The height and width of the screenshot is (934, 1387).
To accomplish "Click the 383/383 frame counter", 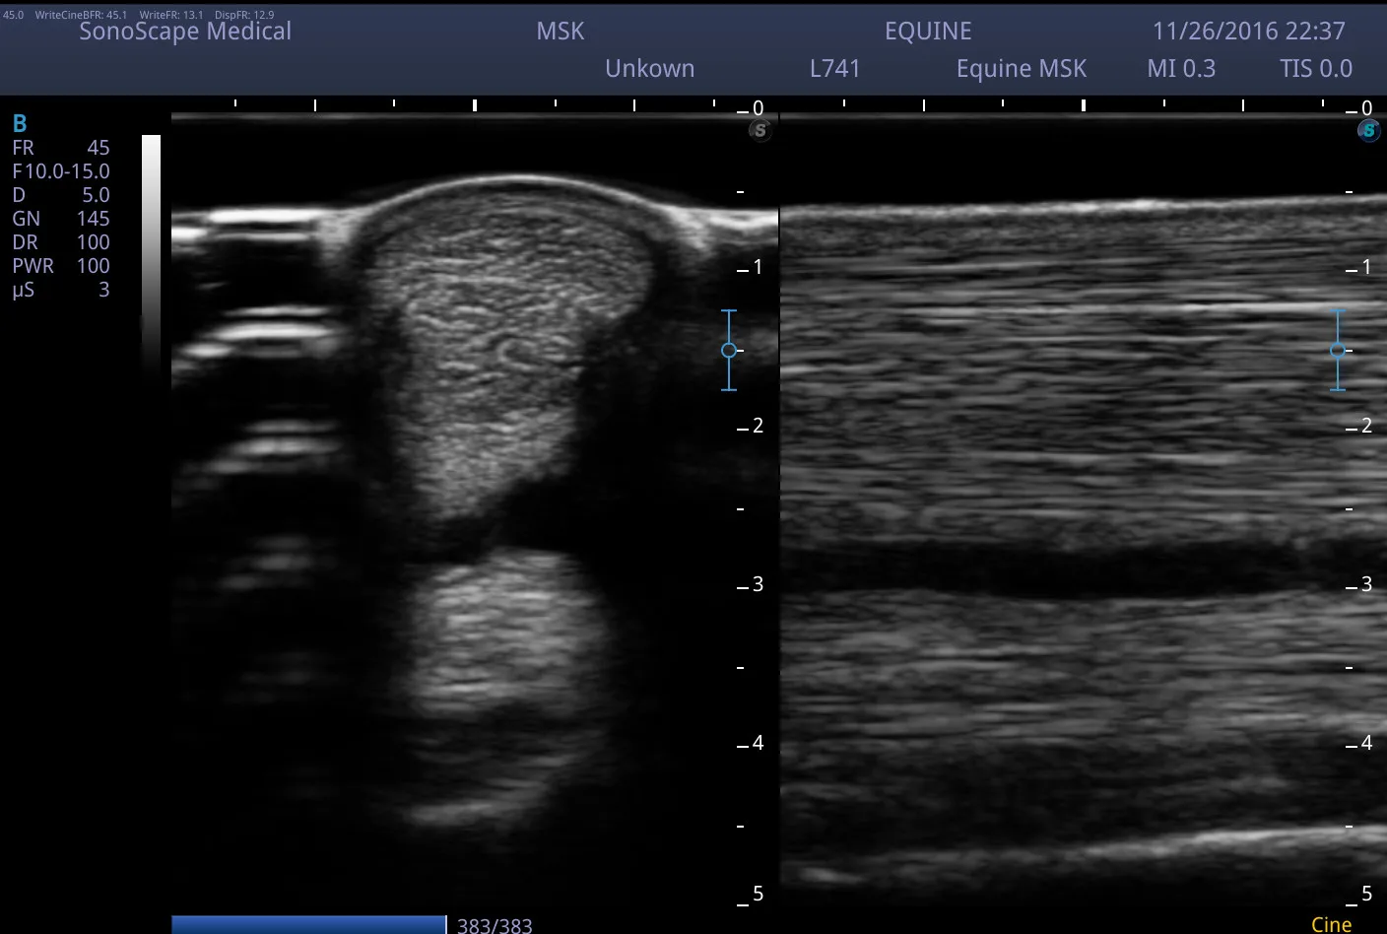I will (x=495, y=925).
